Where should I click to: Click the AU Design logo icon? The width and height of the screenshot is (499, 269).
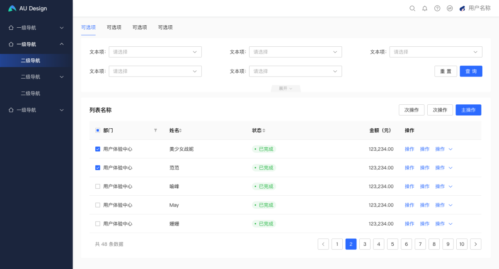tap(12, 8)
